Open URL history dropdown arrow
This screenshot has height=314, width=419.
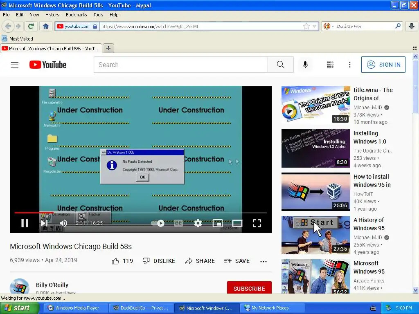[x=315, y=26]
